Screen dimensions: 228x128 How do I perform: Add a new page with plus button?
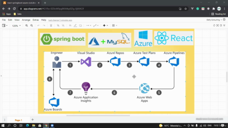[x=32, y=120]
